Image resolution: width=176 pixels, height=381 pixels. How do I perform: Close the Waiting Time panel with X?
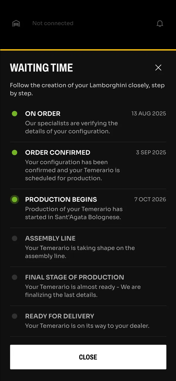(158, 68)
